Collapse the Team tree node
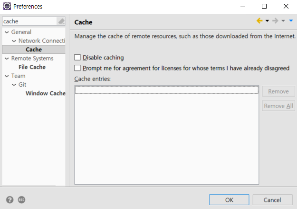 (x=7, y=76)
